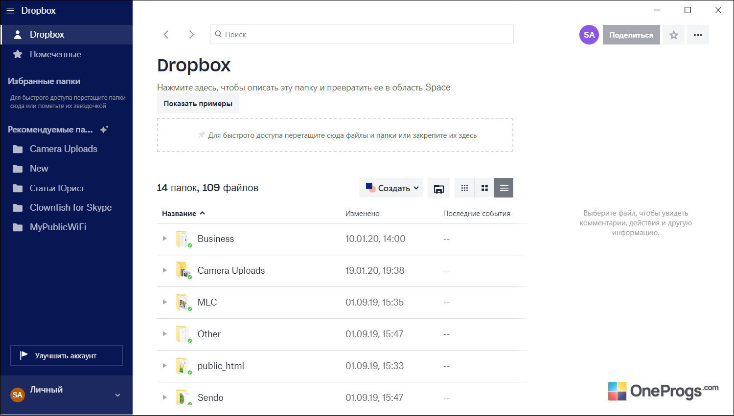Expand the Sendo folder row
Screen dimensions: 734x416
[165, 397]
